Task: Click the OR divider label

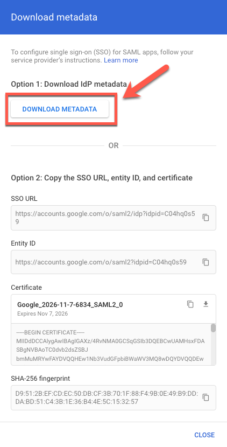Action: tap(113, 145)
